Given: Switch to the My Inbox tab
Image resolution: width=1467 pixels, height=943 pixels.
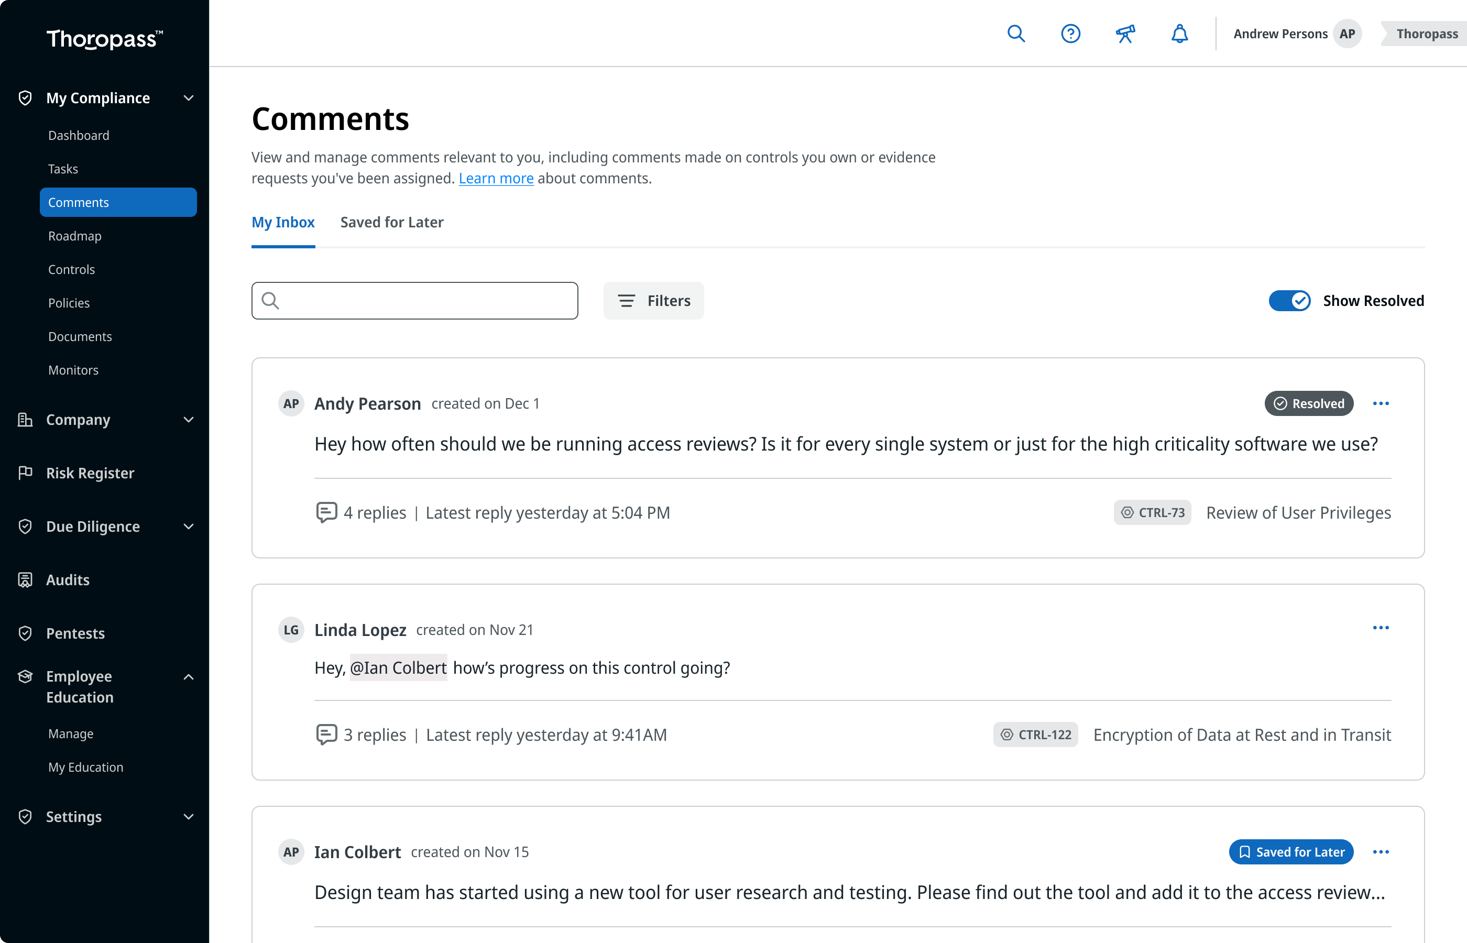Looking at the screenshot, I should coord(283,222).
